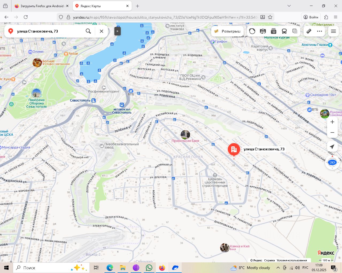This screenshot has height=273, width=342.
Task: Open the Firefox extensions puzzle icon
Action: 326,17
